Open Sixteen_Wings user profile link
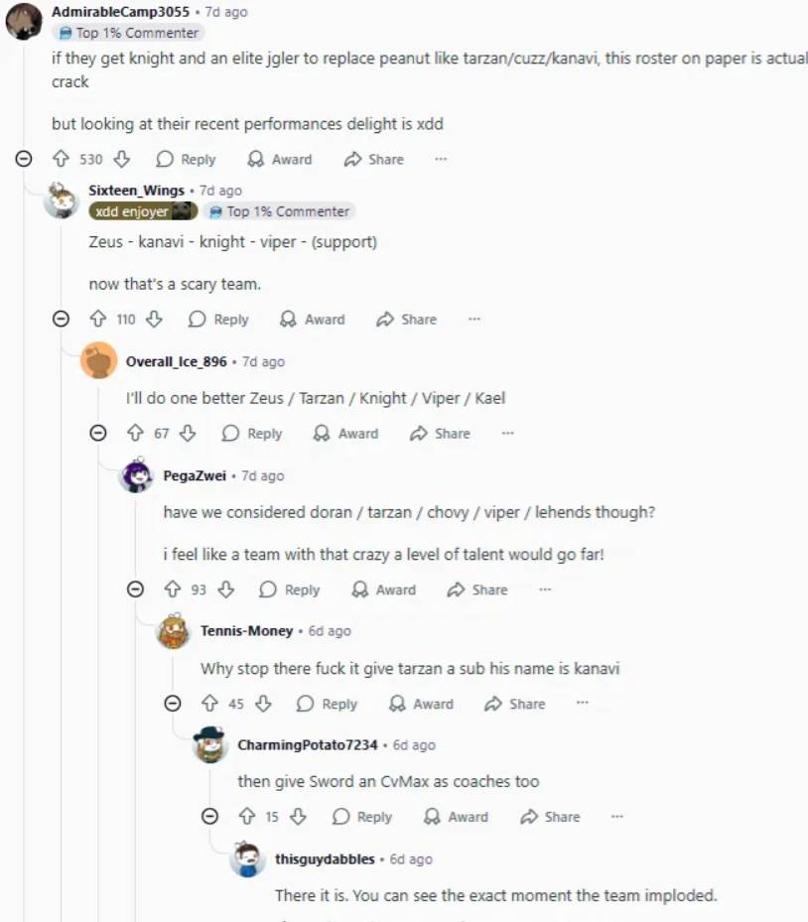This screenshot has height=922, width=808. tap(136, 191)
